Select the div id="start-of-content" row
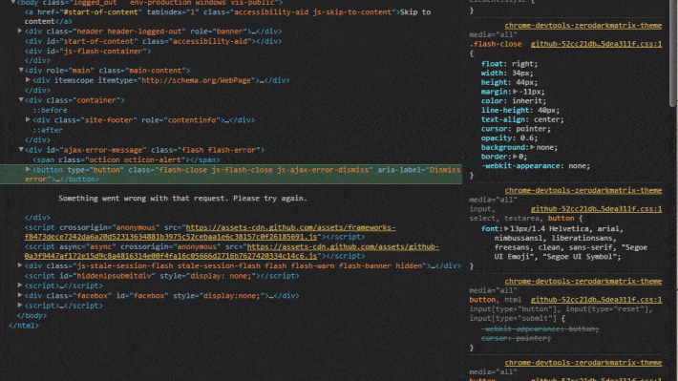 coord(153,41)
